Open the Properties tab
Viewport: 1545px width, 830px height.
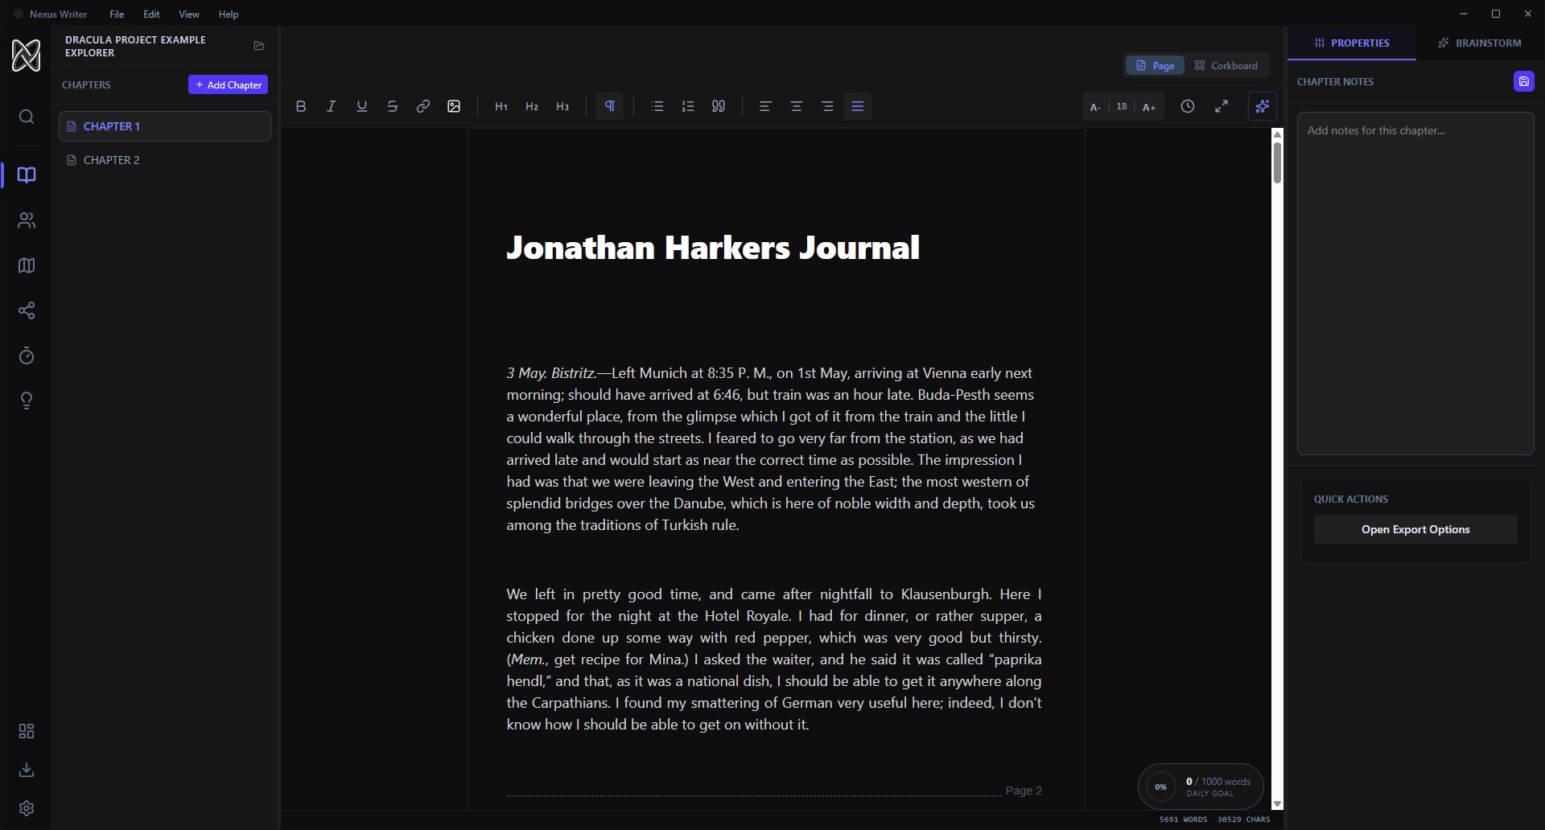pos(1352,43)
